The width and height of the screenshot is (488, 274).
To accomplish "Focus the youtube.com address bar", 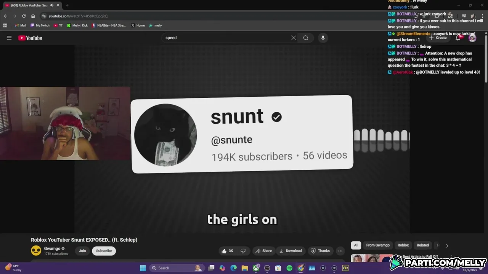I will [x=213, y=16].
